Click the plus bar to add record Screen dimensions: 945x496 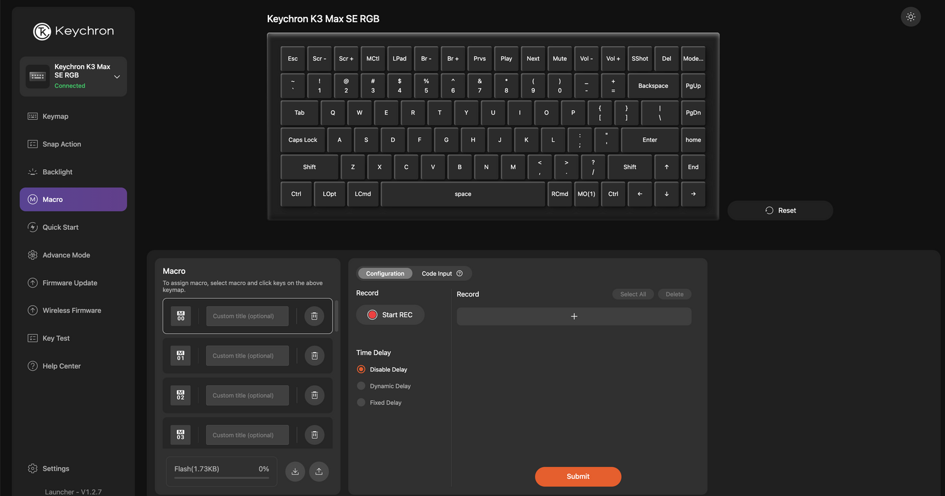coord(573,316)
